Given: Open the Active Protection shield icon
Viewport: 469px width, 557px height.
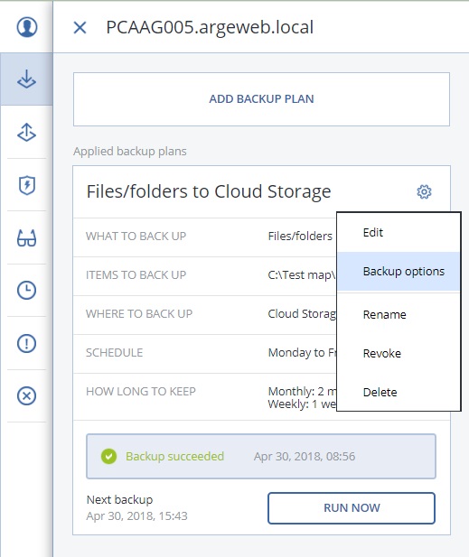Looking at the screenshot, I should [27, 185].
